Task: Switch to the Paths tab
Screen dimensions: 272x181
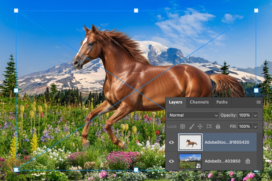Action: 222,102
